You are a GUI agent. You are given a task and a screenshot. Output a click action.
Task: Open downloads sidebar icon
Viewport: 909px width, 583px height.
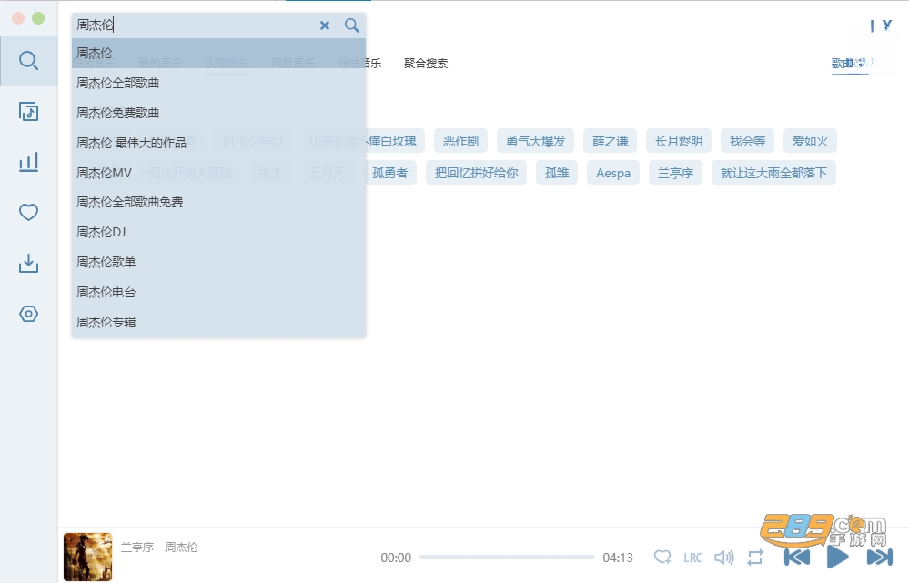(28, 263)
